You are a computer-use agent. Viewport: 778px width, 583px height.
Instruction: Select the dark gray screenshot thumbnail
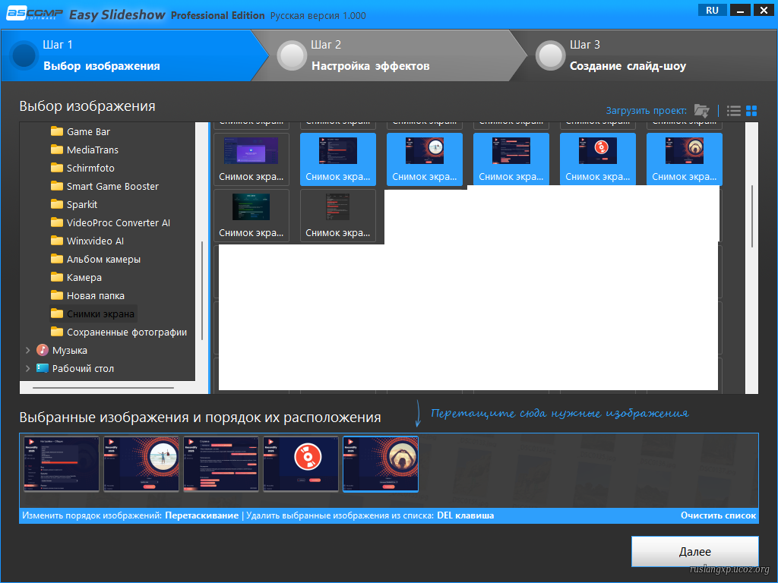tap(338, 216)
